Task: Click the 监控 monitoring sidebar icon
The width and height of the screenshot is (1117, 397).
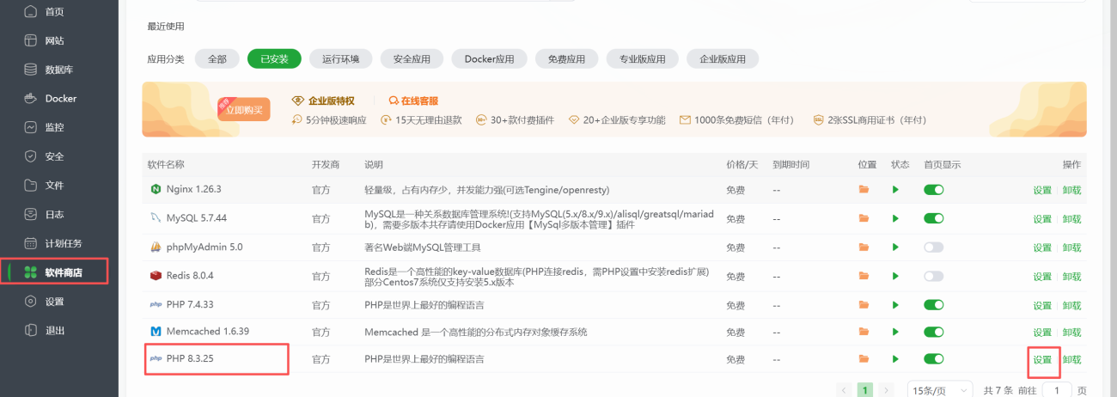Action: 31,127
